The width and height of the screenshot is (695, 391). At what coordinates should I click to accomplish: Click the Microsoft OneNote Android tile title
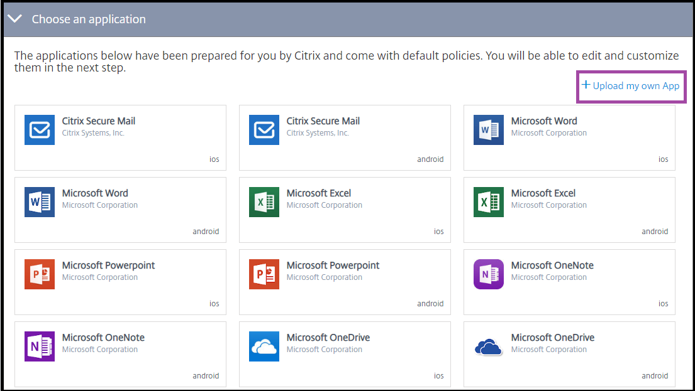[103, 338]
